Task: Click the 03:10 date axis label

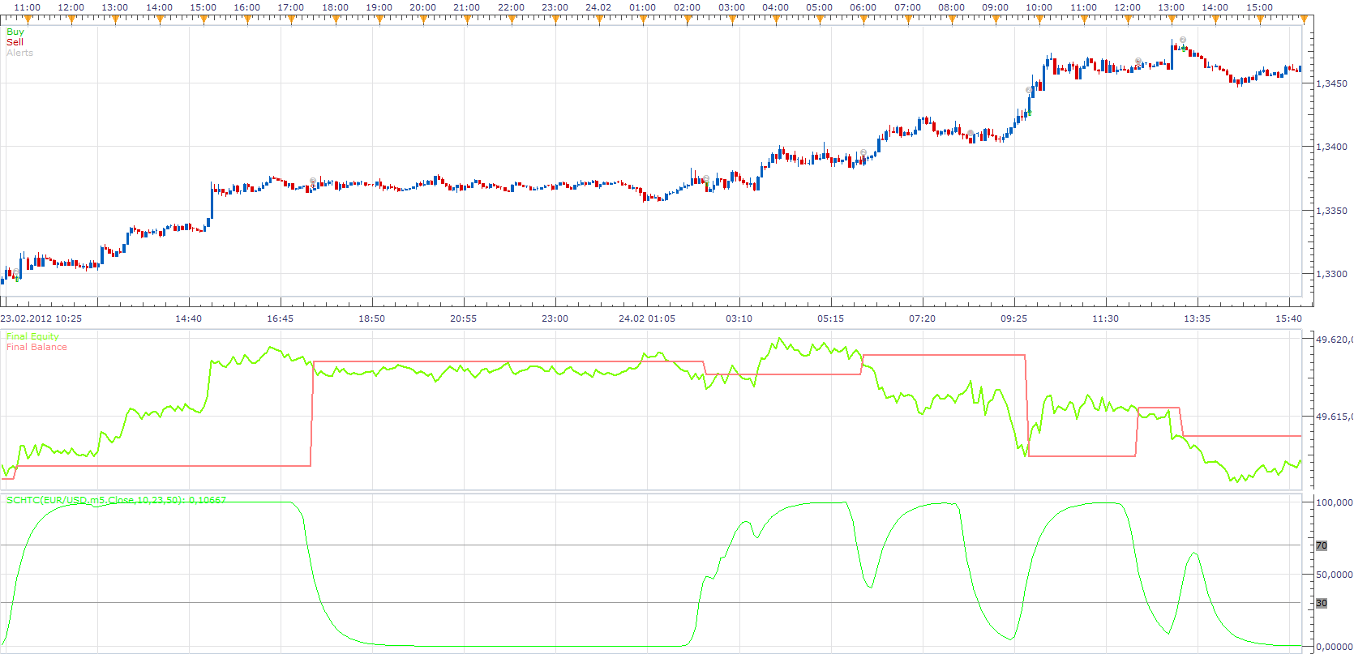Action: [739, 318]
